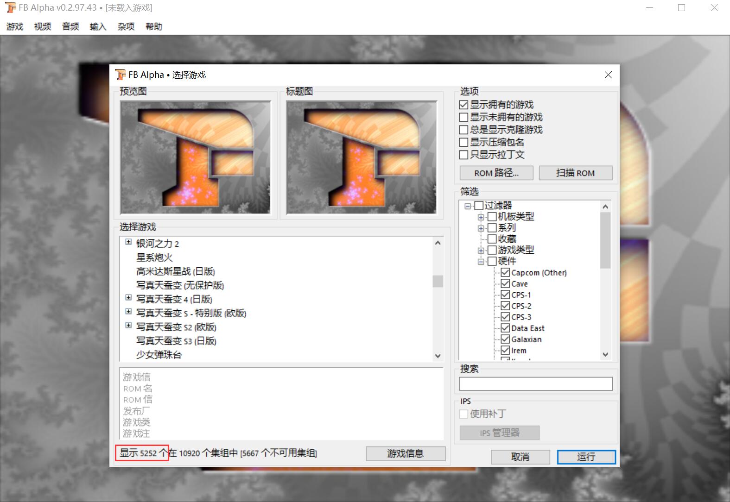730x502 pixels.
Task: Click the FB Alpha dialog title icon
Action: (121, 75)
